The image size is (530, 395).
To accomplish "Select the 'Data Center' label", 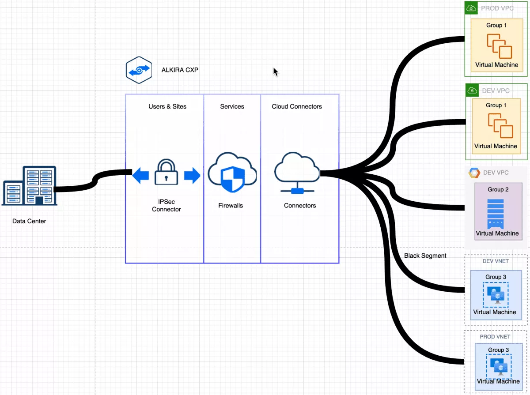I will coord(29,221).
